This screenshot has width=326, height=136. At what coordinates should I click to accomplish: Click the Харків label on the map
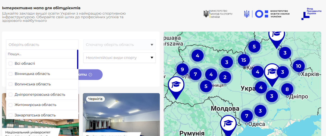[310, 74]
